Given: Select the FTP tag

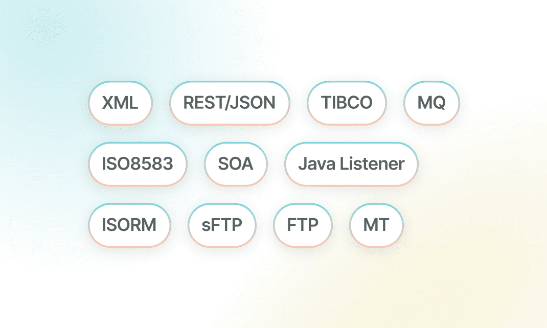Looking at the screenshot, I should 303,225.
